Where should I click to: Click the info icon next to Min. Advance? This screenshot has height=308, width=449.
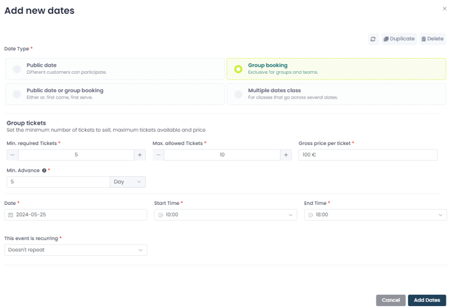pyautogui.click(x=44, y=170)
